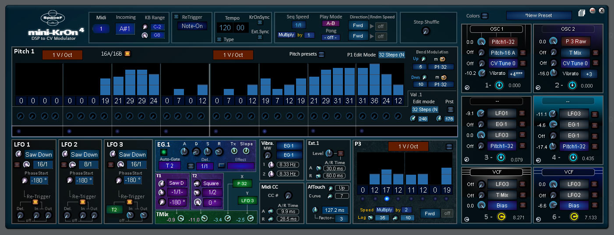Click the LFO 1 waveform knob

18,154
